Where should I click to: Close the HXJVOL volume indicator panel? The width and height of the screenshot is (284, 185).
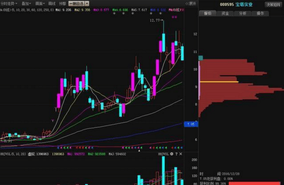(x=181, y=154)
